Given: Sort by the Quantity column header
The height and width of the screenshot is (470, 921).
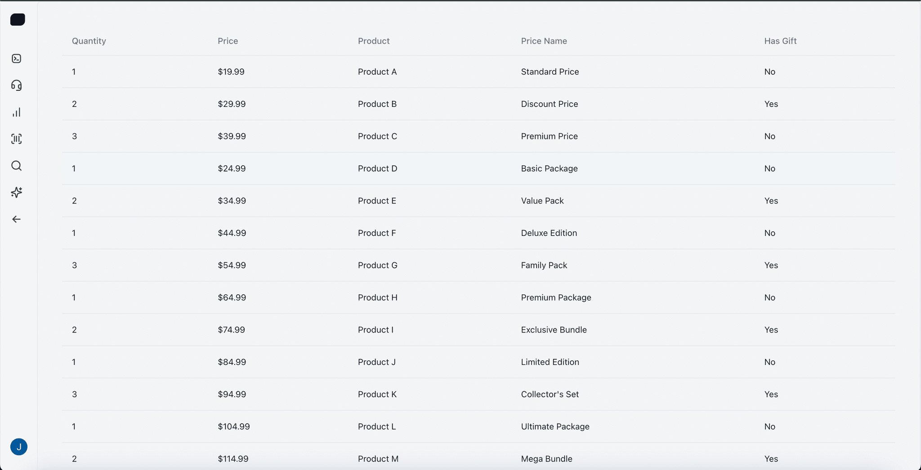Looking at the screenshot, I should (89, 41).
